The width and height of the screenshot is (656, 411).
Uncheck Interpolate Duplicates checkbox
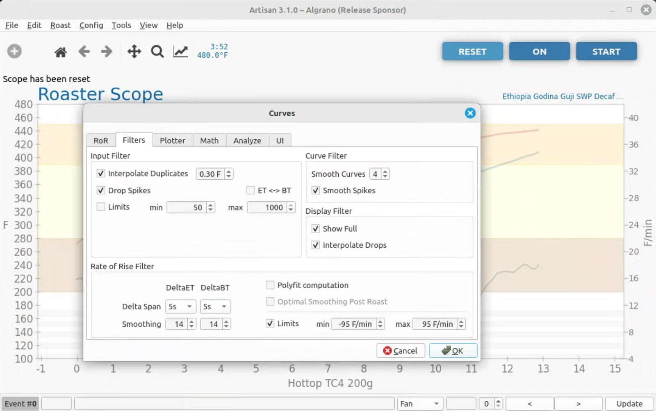click(x=101, y=174)
